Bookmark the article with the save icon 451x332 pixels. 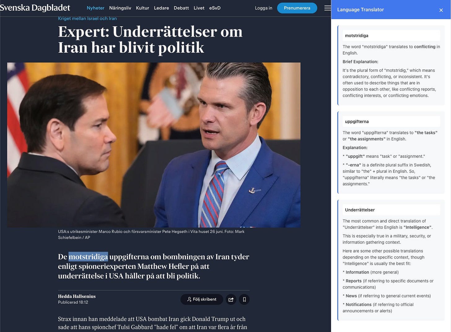pyautogui.click(x=244, y=299)
